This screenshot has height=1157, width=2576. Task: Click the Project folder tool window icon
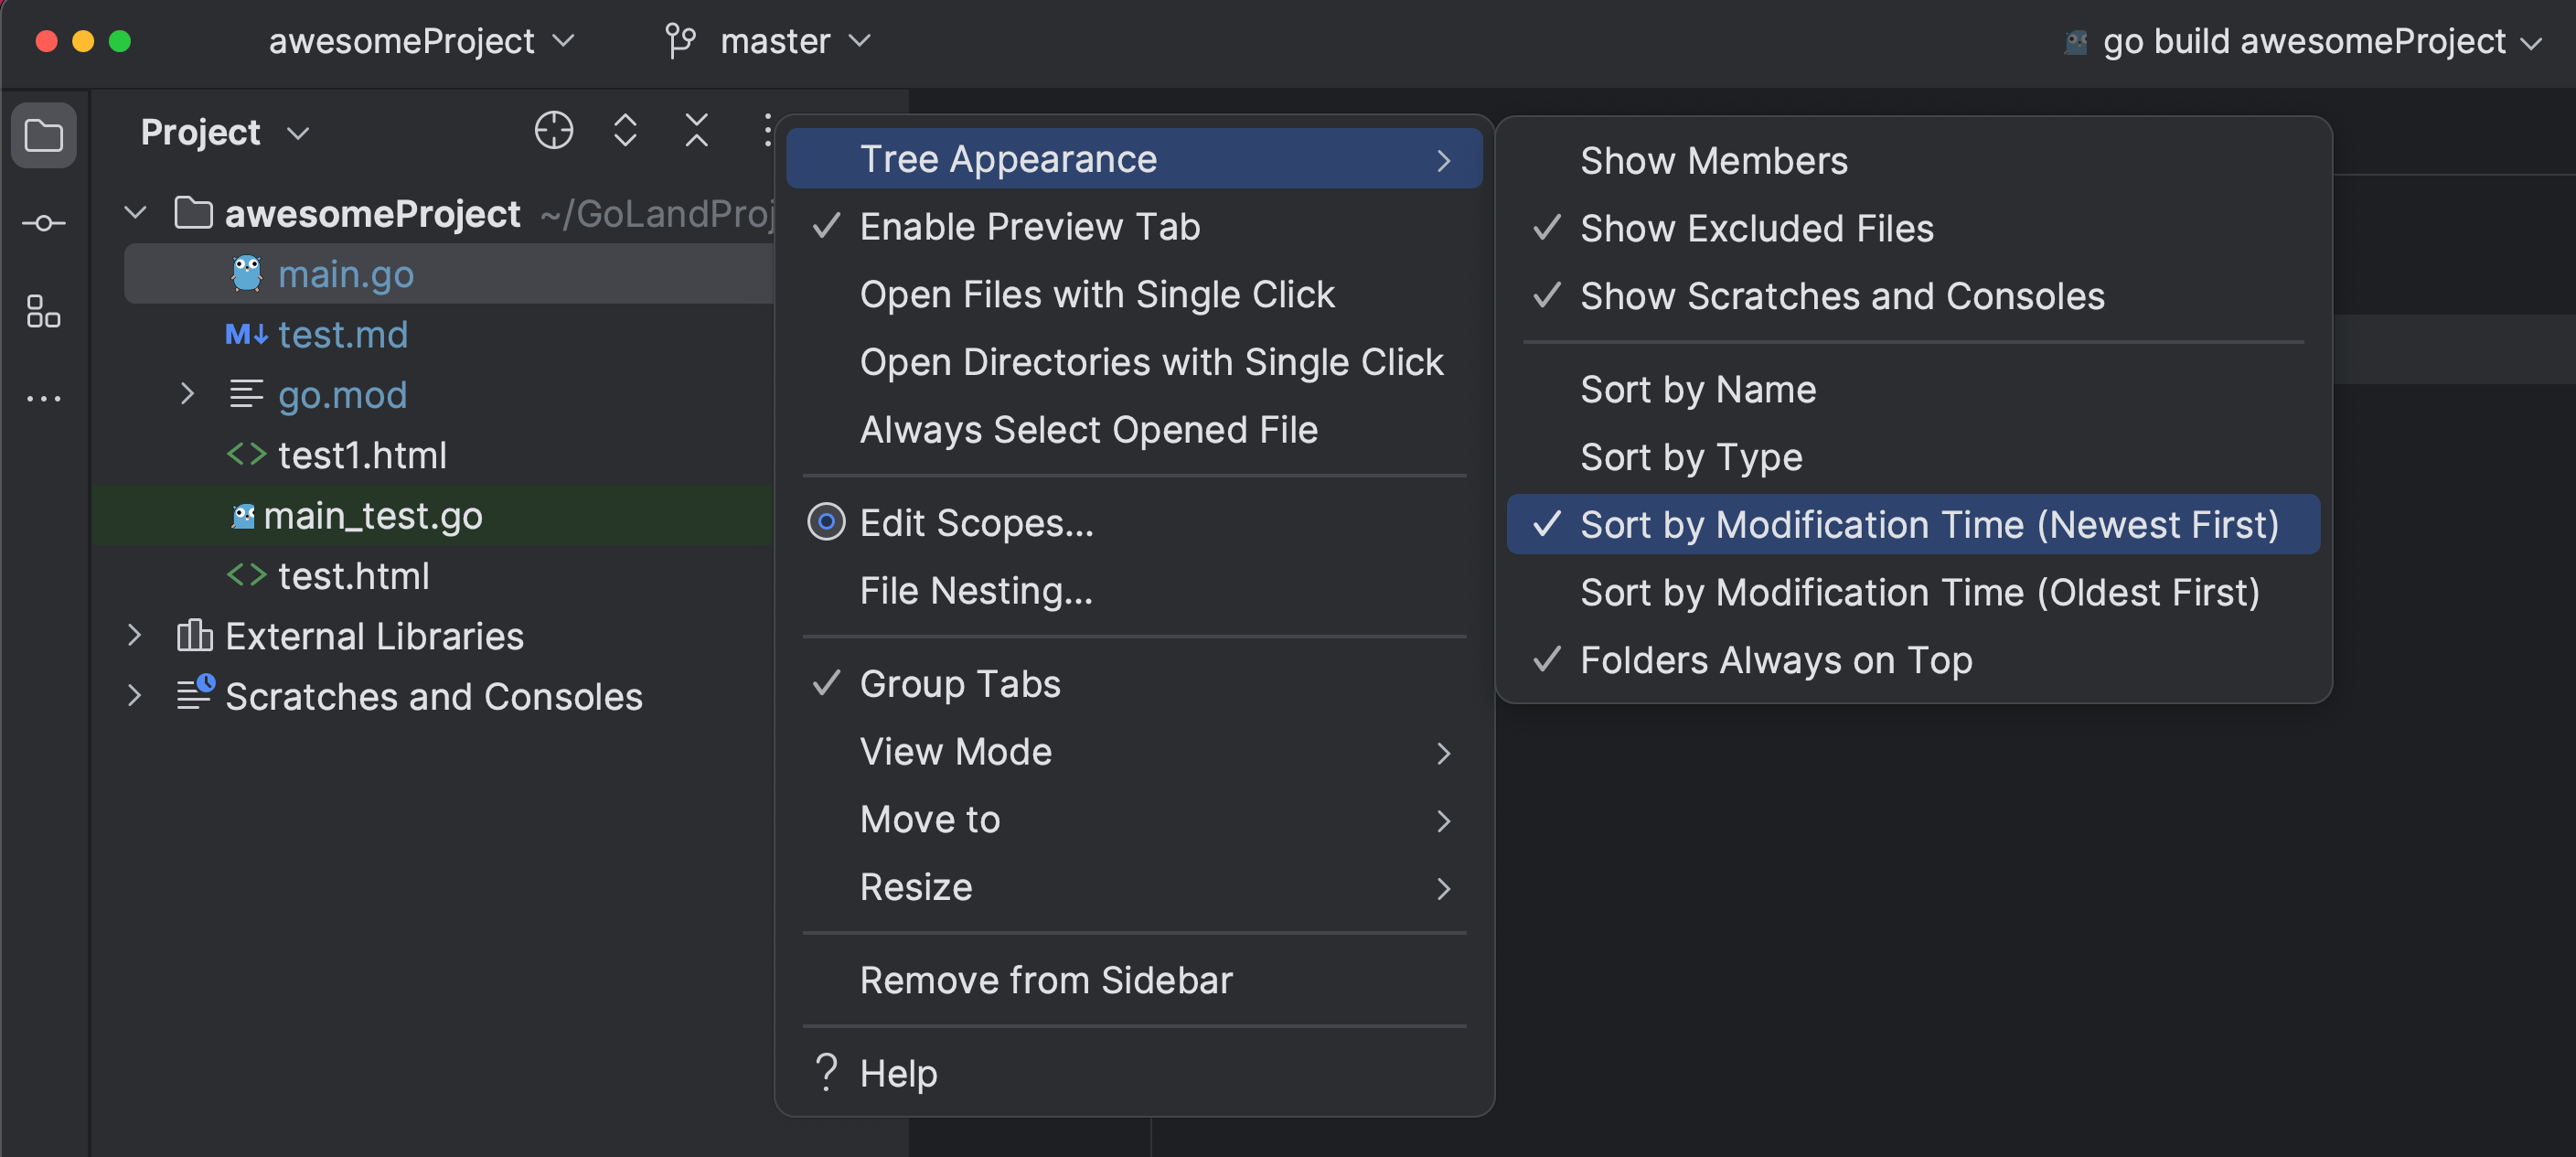tap(44, 134)
